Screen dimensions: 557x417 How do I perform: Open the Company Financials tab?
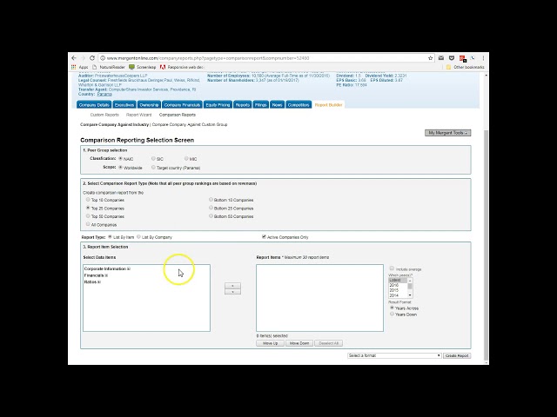pos(182,105)
